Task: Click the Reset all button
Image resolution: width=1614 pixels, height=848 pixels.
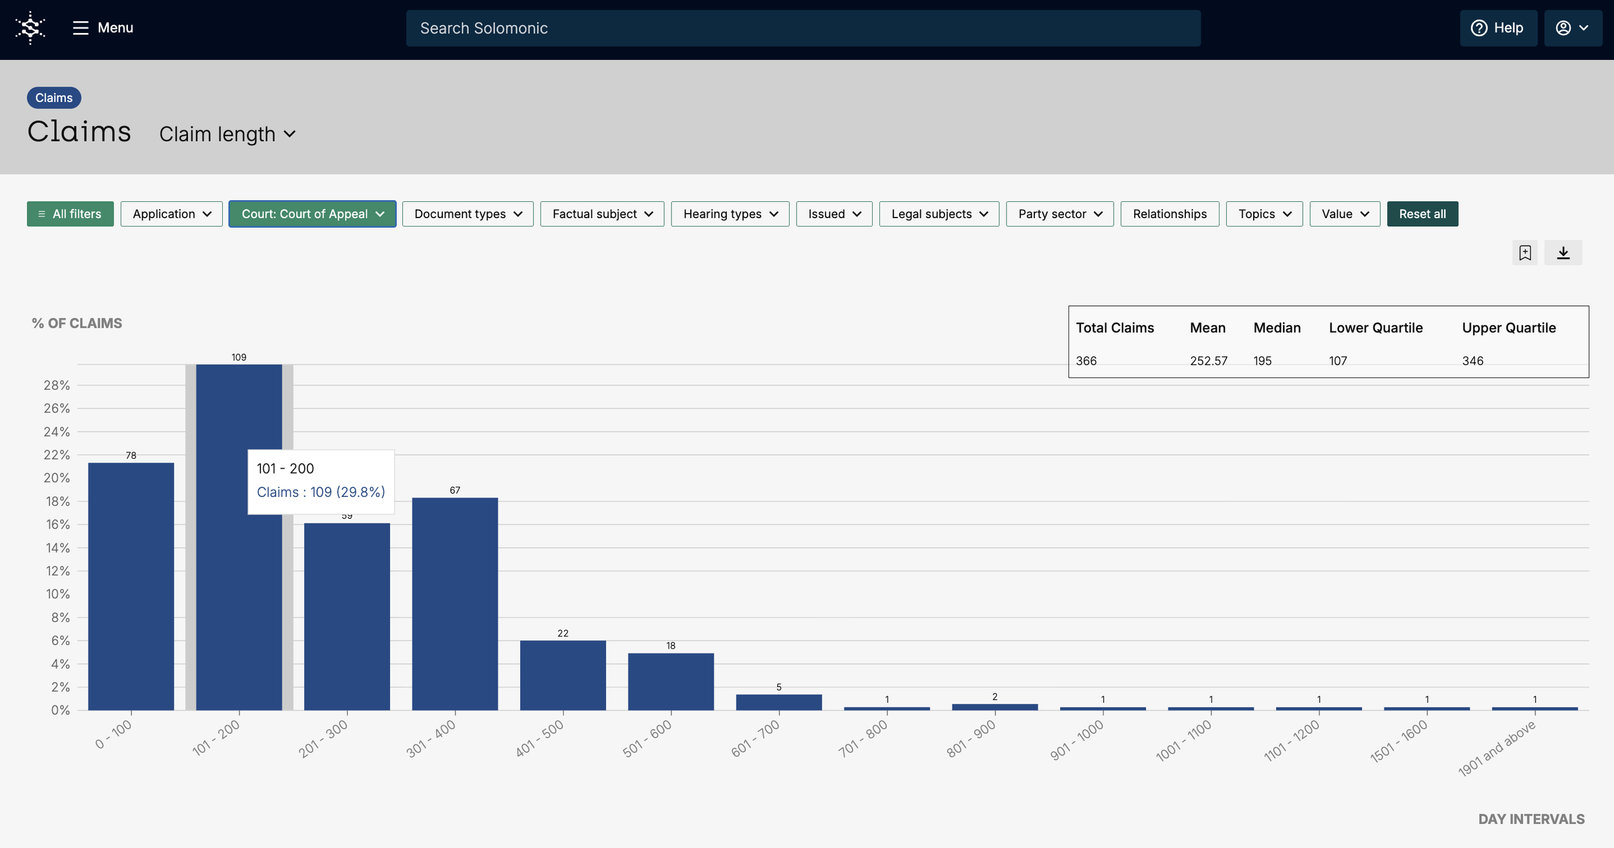Action: [1422, 214]
